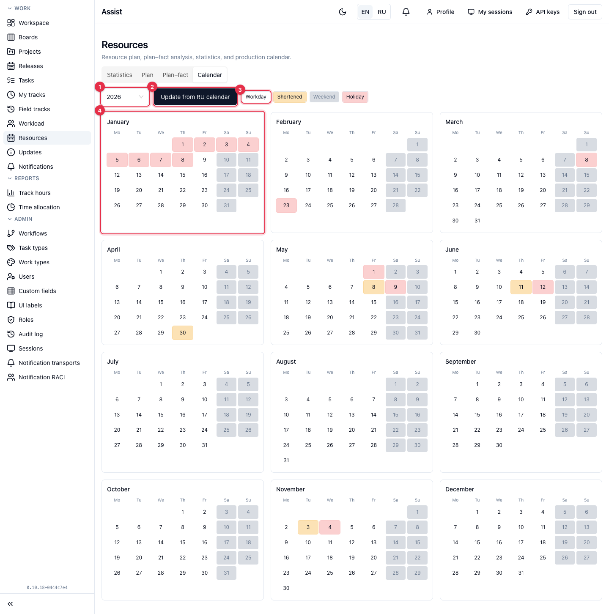The image size is (609, 614).
Task: Click the Sign out button
Action: click(585, 12)
